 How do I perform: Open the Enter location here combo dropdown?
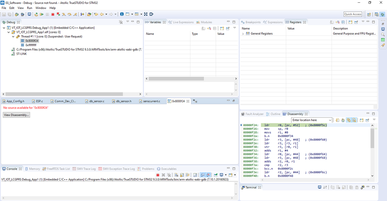(x=330, y=120)
